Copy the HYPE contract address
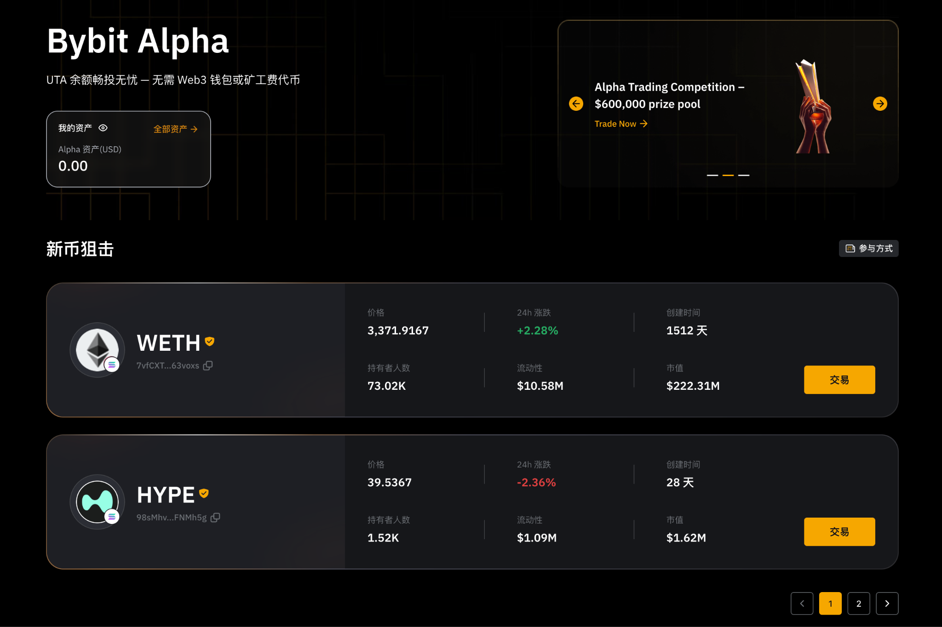 (216, 517)
